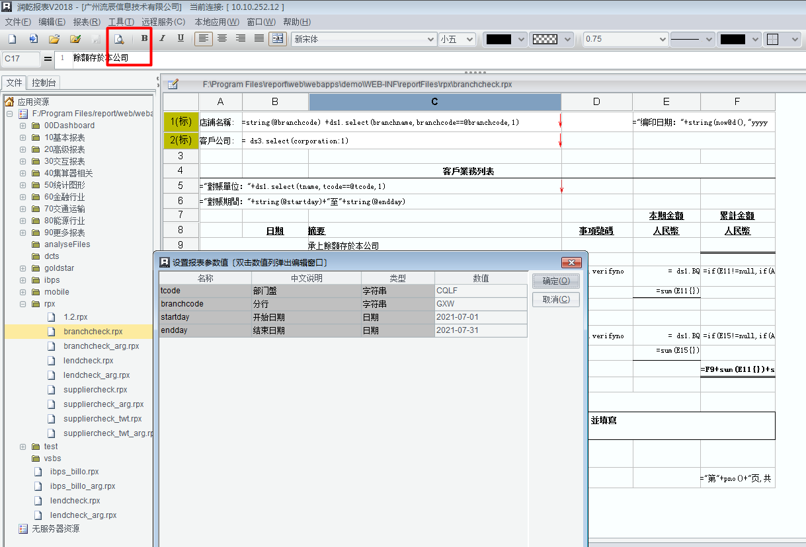Toggle bold formatting

(144, 38)
